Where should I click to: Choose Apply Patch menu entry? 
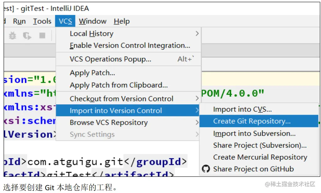(128, 73)
